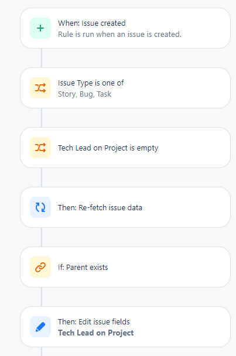
Task: Click the bold Tech Lead on Project label
Action: coord(96,333)
